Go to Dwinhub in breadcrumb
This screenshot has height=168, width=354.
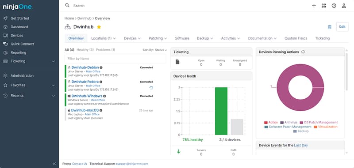click(84, 19)
